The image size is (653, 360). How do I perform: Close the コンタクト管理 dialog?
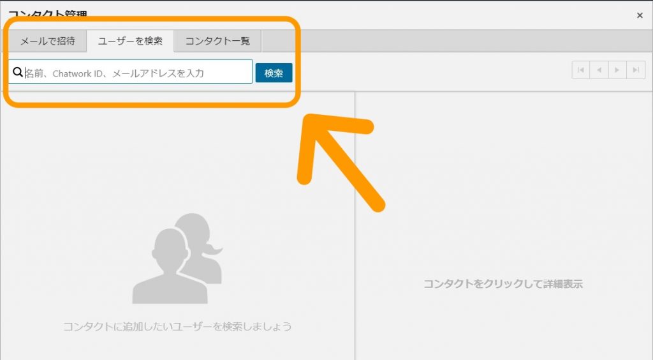640,15
